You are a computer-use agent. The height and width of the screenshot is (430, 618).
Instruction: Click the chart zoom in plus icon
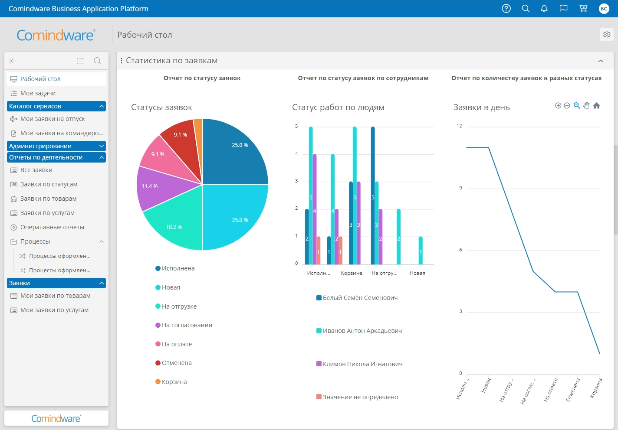point(558,106)
